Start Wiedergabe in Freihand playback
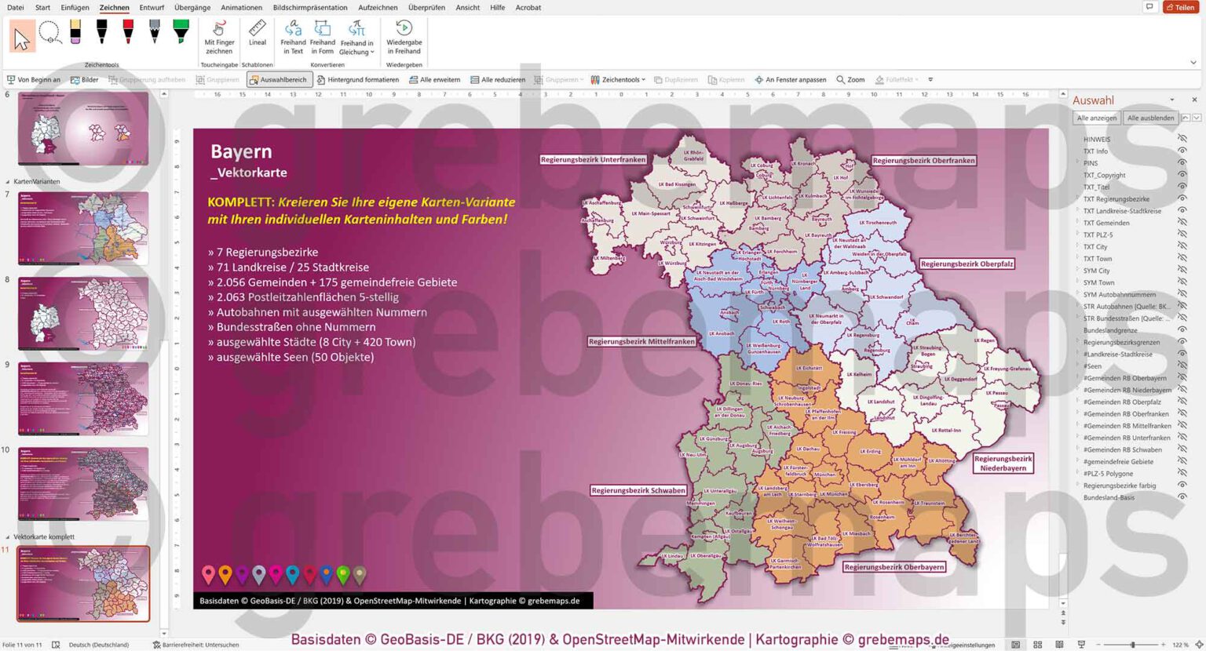1206x651 pixels. tap(404, 39)
